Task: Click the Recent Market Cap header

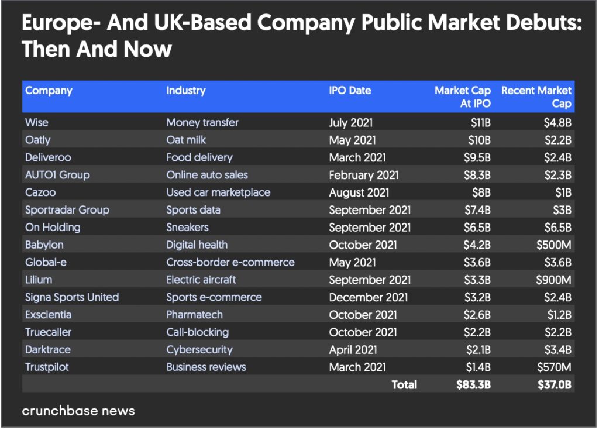Action: tap(536, 97)
